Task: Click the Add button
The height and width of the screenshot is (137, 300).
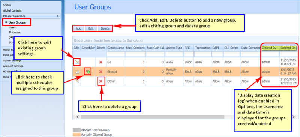Action: click(x=78, y=28)
